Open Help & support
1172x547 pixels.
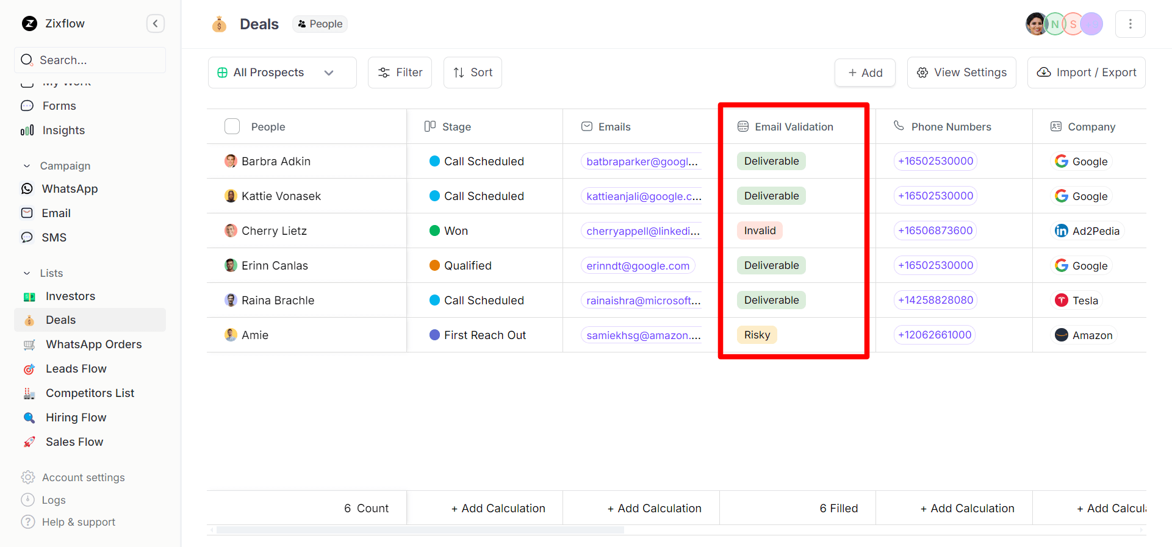point(78,522)
